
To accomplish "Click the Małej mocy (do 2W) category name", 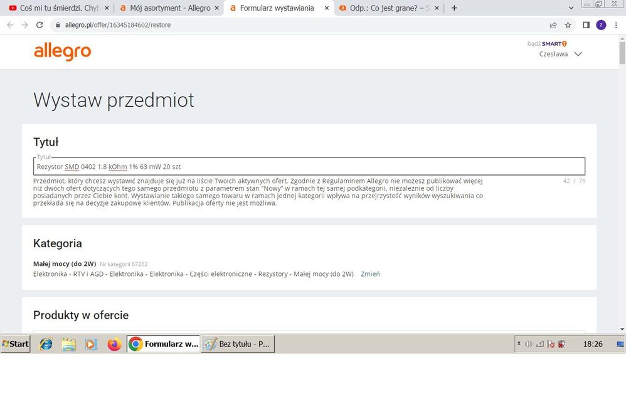I will tap(65, 264).
